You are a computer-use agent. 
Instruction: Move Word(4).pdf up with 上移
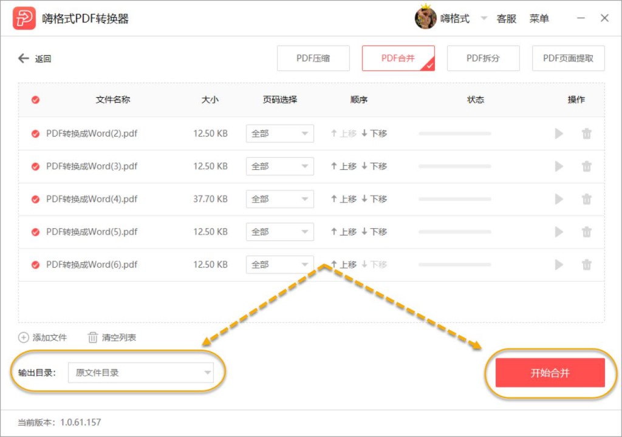344,199
